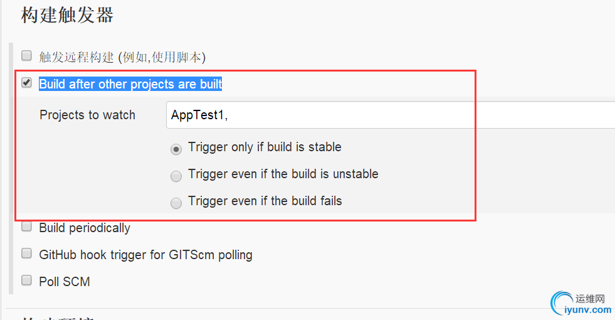Image resolution: width=615 pixels, height=320 pixels.
Task: Uncheck the Build after other projects checkbox
Action: 26,83
